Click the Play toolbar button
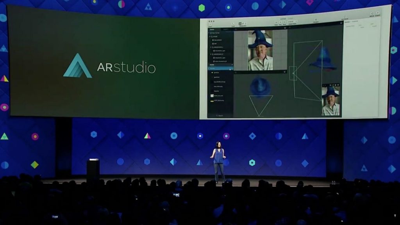 coord(280,23)
